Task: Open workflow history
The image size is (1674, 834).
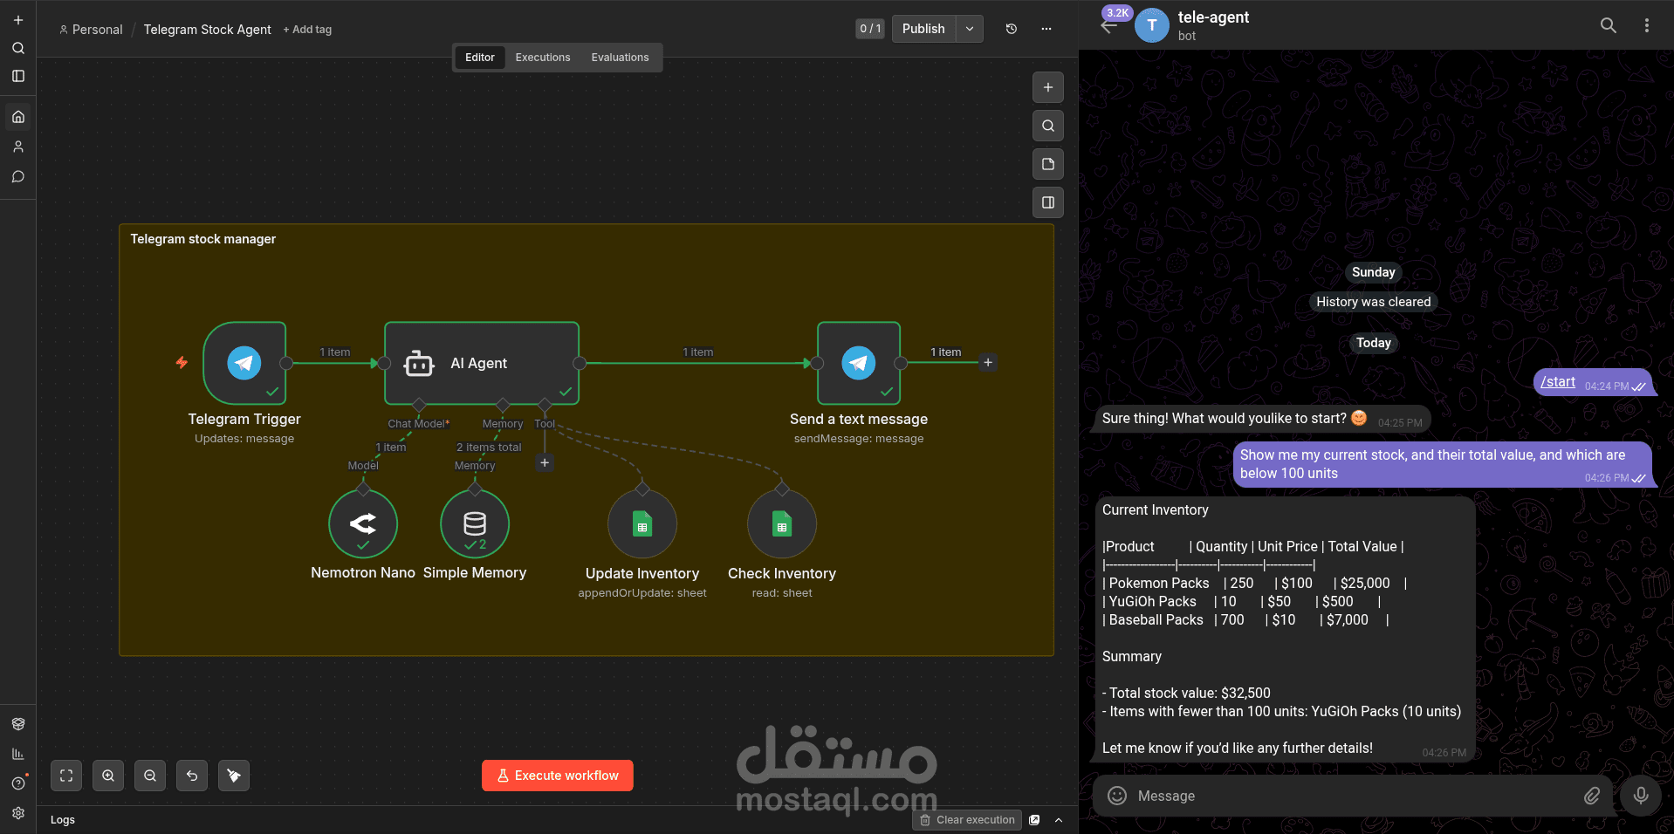Action: point(1012,29)
